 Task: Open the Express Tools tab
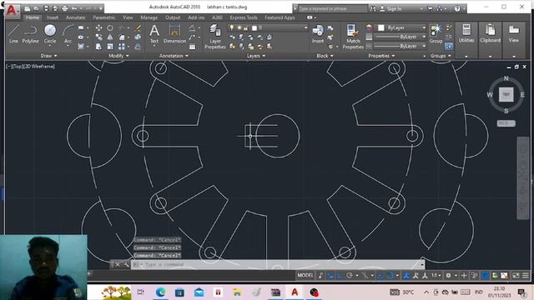point(244,17)
